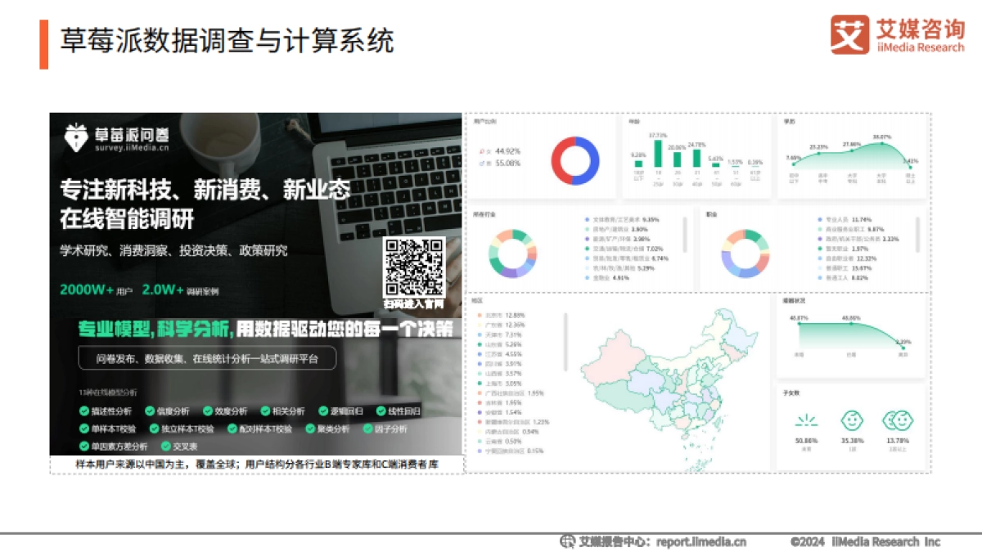Click the 文体教育/工艺美术 legend dot
This screenshot has height=552, width=982.
coord(587,218)
